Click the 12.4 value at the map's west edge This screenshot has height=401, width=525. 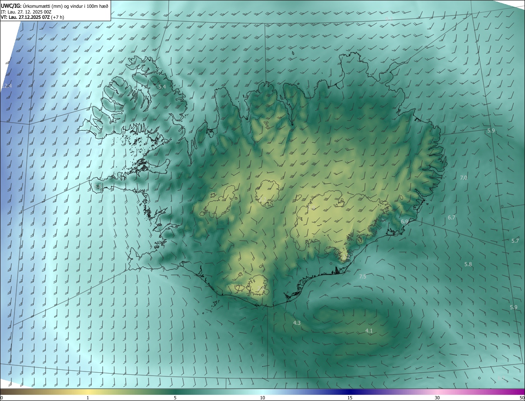7,86
